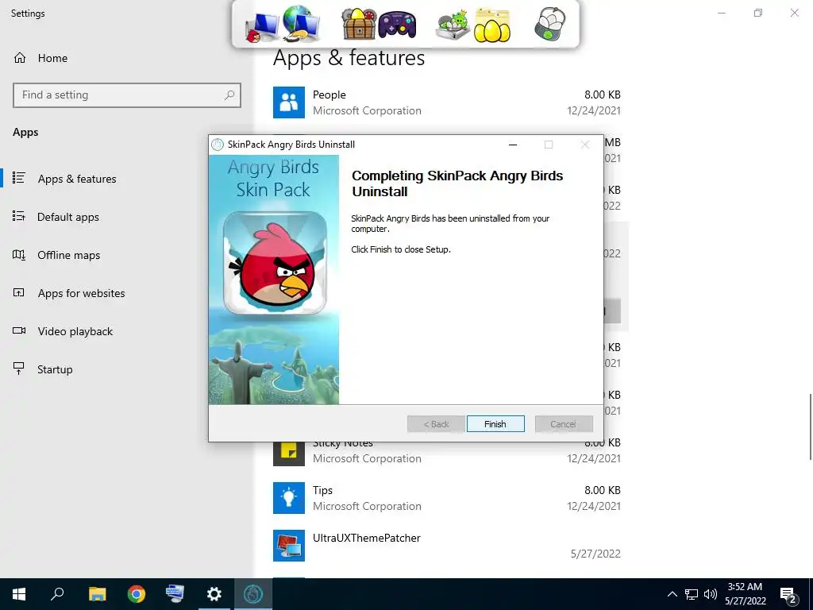Click SkinPack Uninstall dialog title icon
The image size is (813, 610).
(x=218, y=145)
